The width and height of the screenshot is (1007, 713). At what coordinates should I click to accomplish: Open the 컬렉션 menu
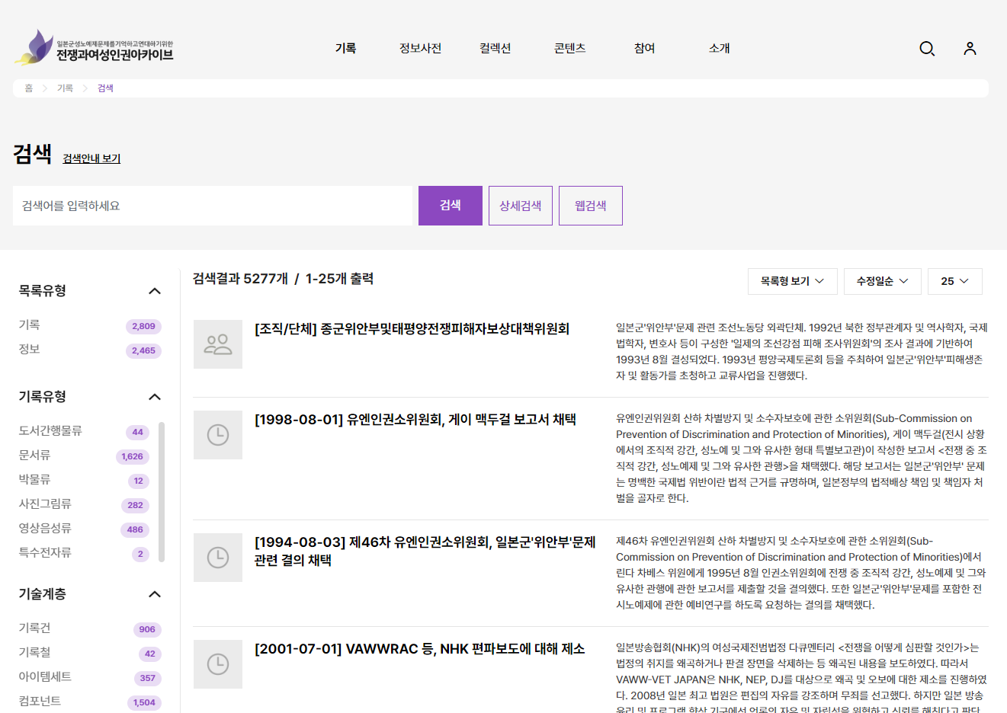(x=495, y=48)
